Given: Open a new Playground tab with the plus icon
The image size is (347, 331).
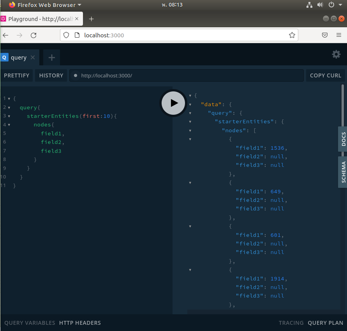Looking at the screenshot, I should pyautogui.click(x=51, y=58).
